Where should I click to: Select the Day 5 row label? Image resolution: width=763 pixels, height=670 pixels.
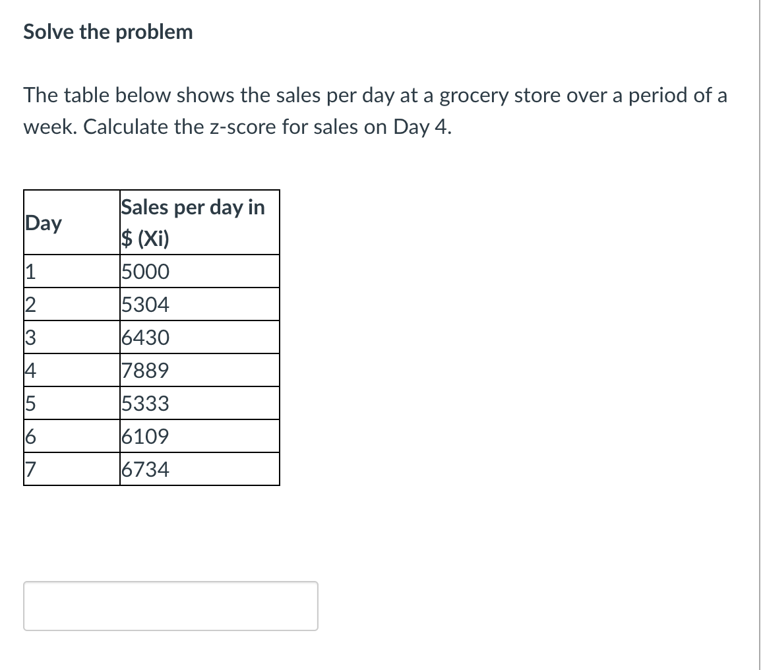tap(29, 402)
